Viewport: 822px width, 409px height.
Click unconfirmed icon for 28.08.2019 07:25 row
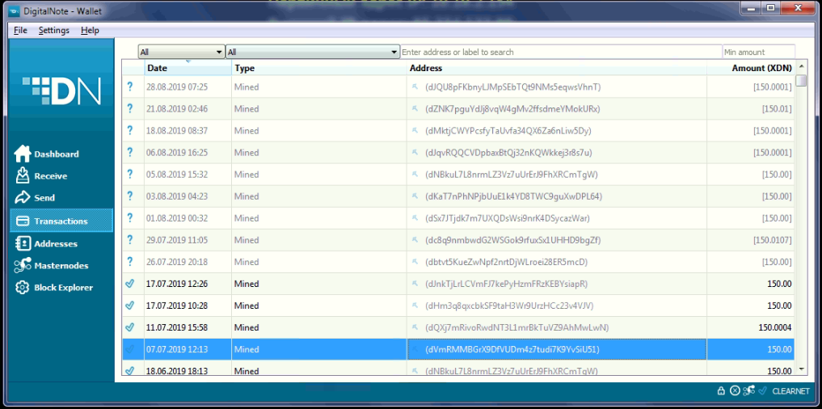tap(130, 87)
